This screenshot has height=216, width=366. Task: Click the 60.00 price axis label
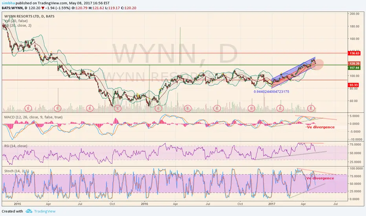354,101
